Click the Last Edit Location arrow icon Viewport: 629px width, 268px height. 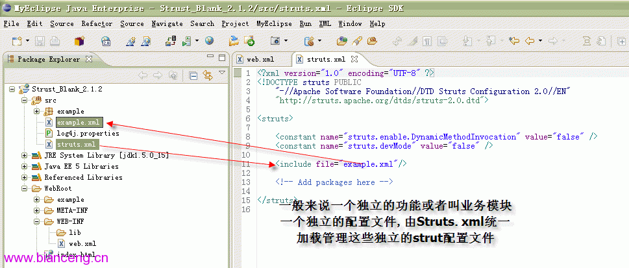pos(514,41)
